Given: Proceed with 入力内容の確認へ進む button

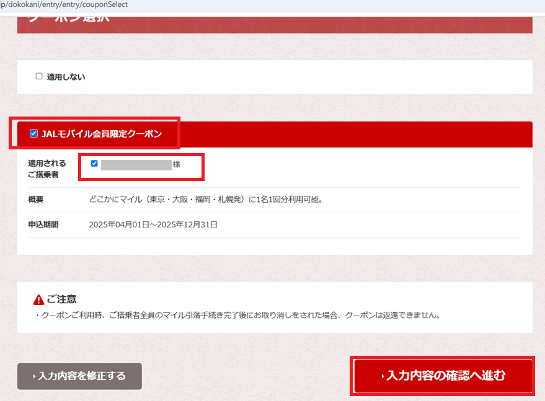Looking at the screenshot, I should click(443, 376).
